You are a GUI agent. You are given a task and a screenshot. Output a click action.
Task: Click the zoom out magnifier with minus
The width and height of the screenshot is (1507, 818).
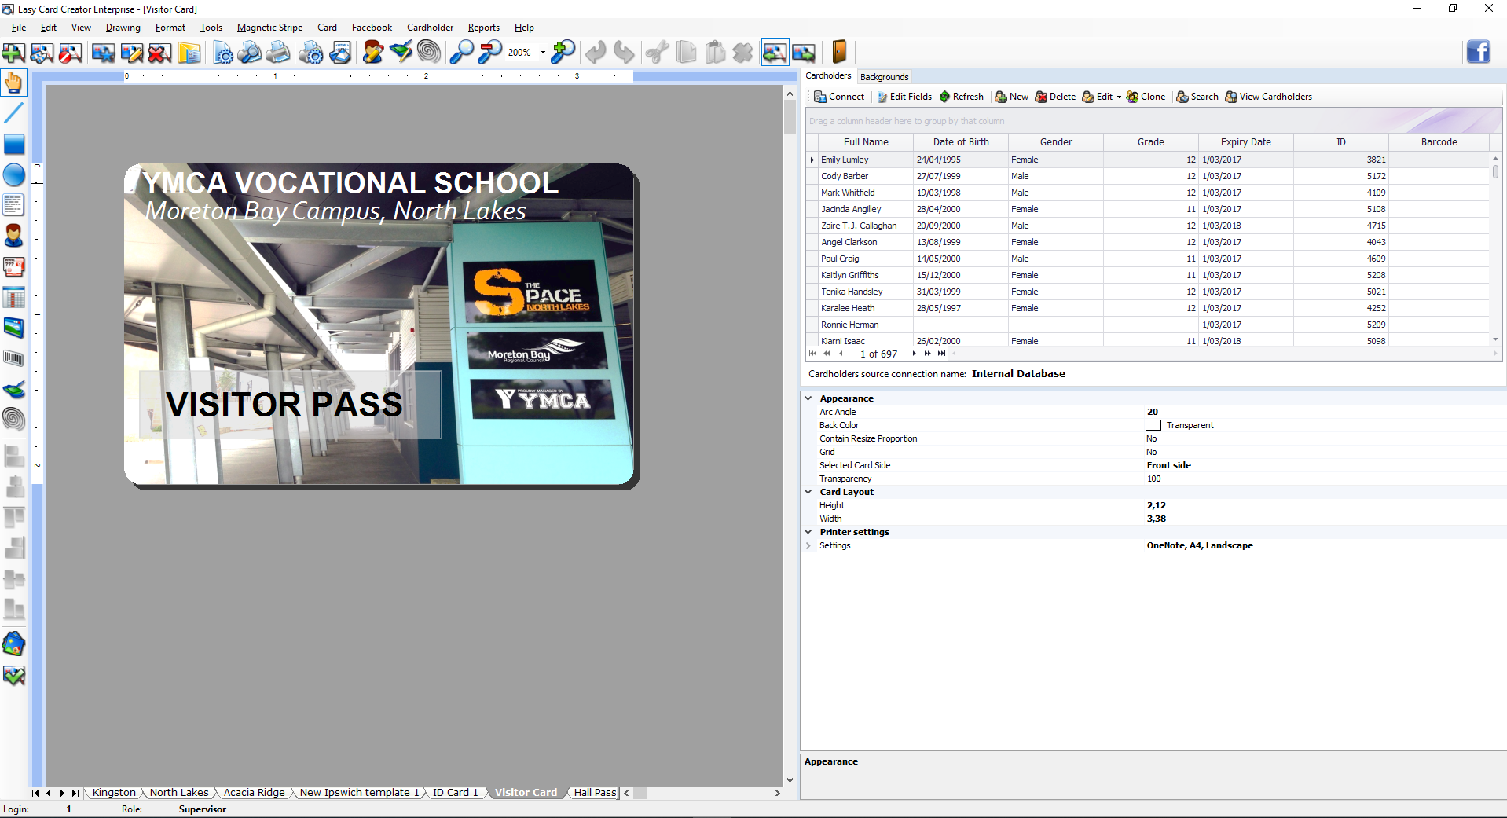[x=490, y=53]
